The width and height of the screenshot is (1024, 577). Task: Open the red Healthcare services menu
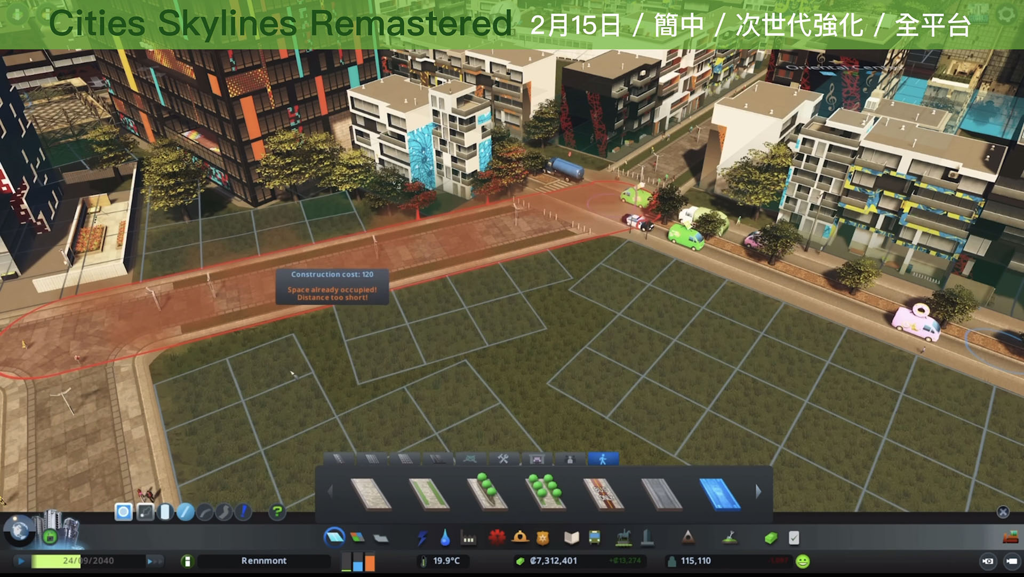pos(497,538)
